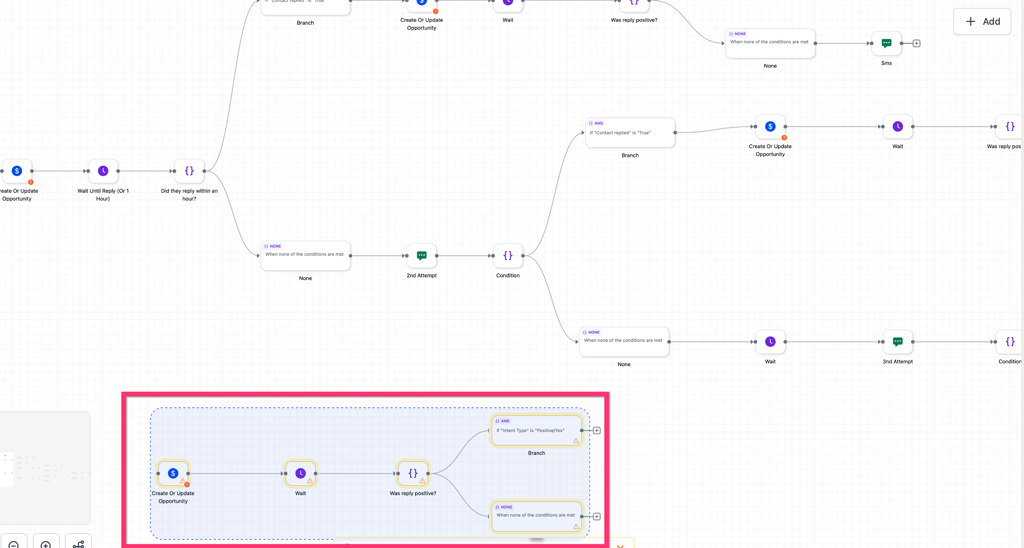Open the 3nd Attempt message node
This screenshot has height=548, width=1024.
pos(898,342)
